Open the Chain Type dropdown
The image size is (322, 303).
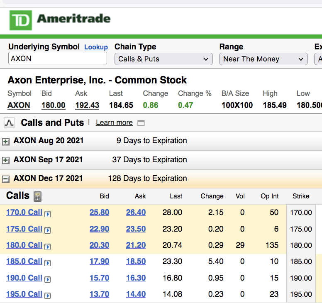(163, 59)
